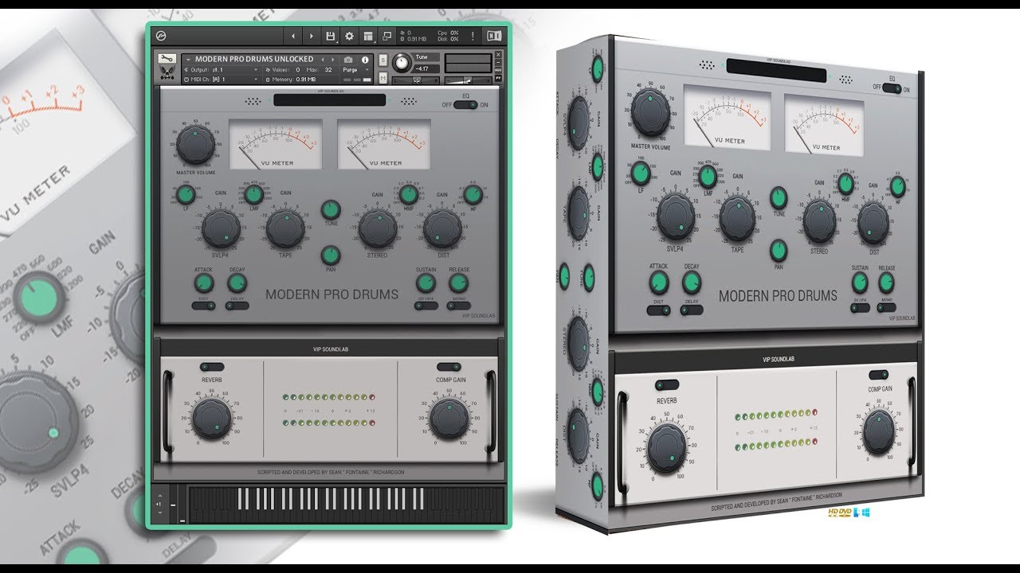This screenshot has height=573, width=1020.
Task: Click the left arrow in Kontakt top toolbar
Action: pos(292,36)
